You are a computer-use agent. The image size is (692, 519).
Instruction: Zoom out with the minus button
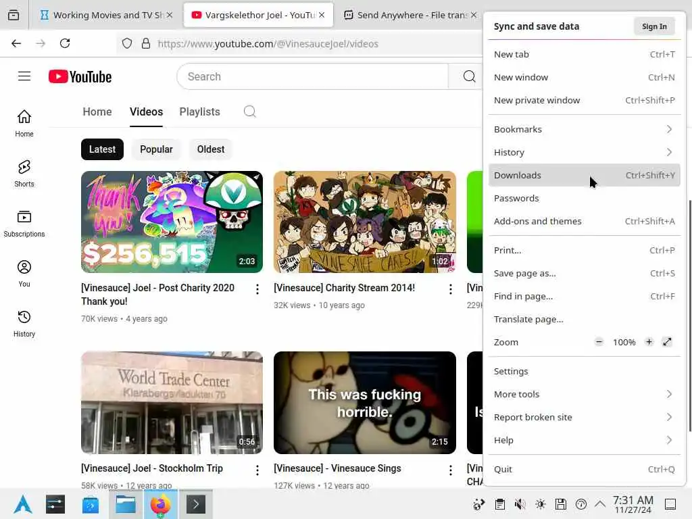pos(599,341)
